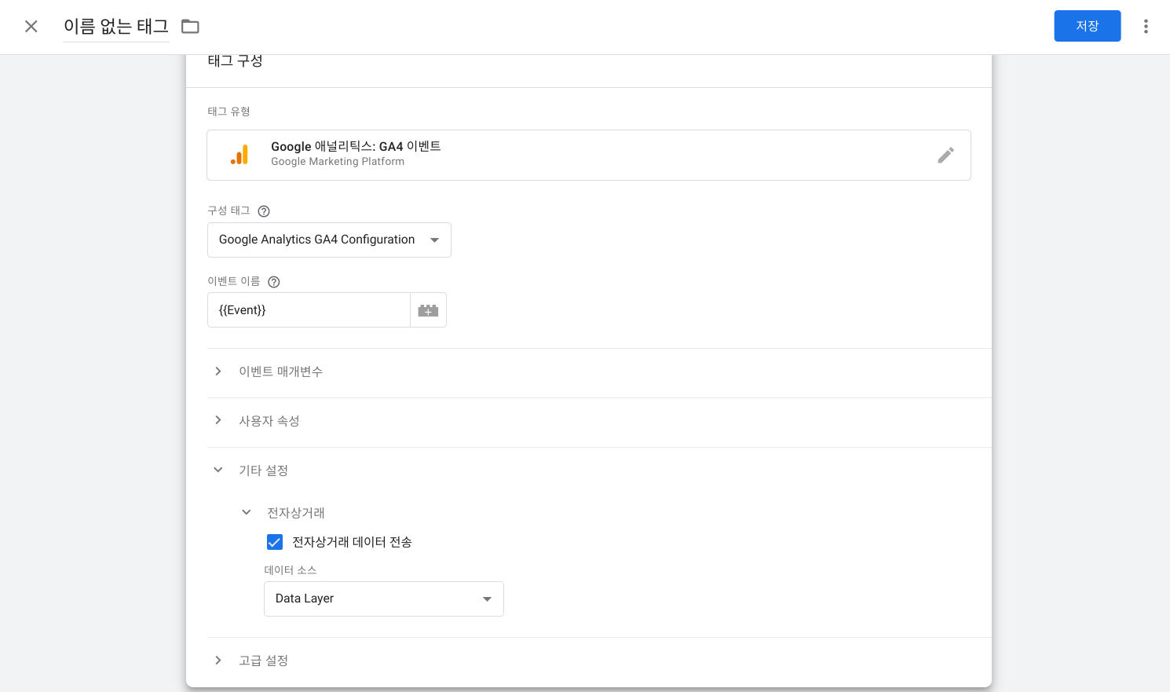1170x692 pixels.
Task: Click the folder icon next to the tag name
Action: [190, 27]
